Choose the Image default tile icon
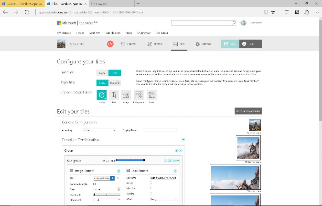Image resolution: width=322 pixels, height=206 pixels. 126,95
